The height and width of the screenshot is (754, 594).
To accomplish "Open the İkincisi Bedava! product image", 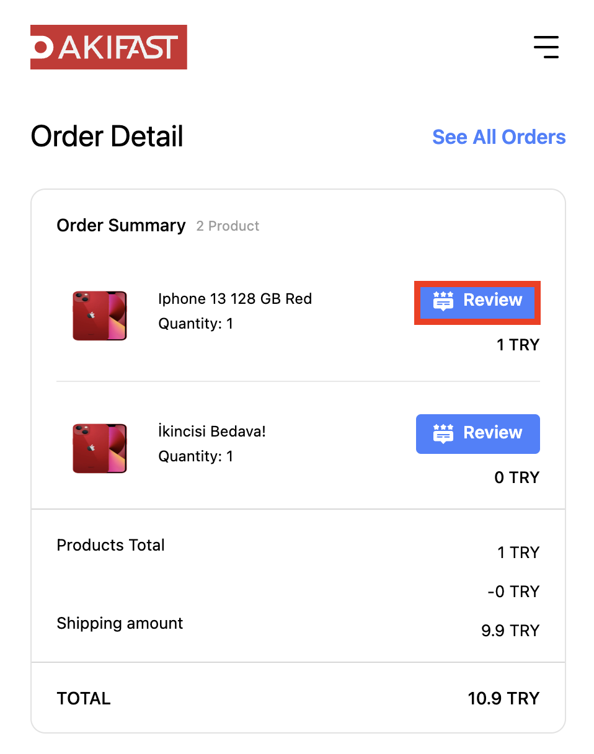I will [x=99, y=448].
